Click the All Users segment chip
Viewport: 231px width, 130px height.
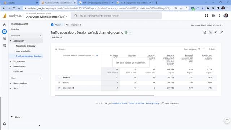(x=56, y=25)
